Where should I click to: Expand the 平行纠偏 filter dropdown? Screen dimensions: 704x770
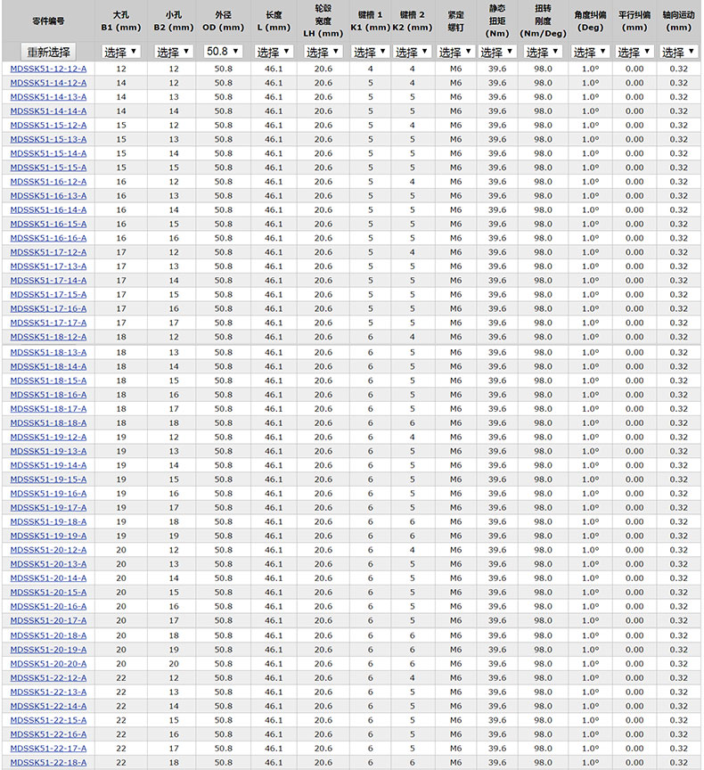tap(634, 53)
